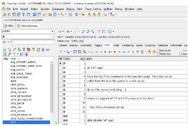Toggle the Read Only checkbox
The width and height of the screenshot is (188, 126).
coord(158,54)
